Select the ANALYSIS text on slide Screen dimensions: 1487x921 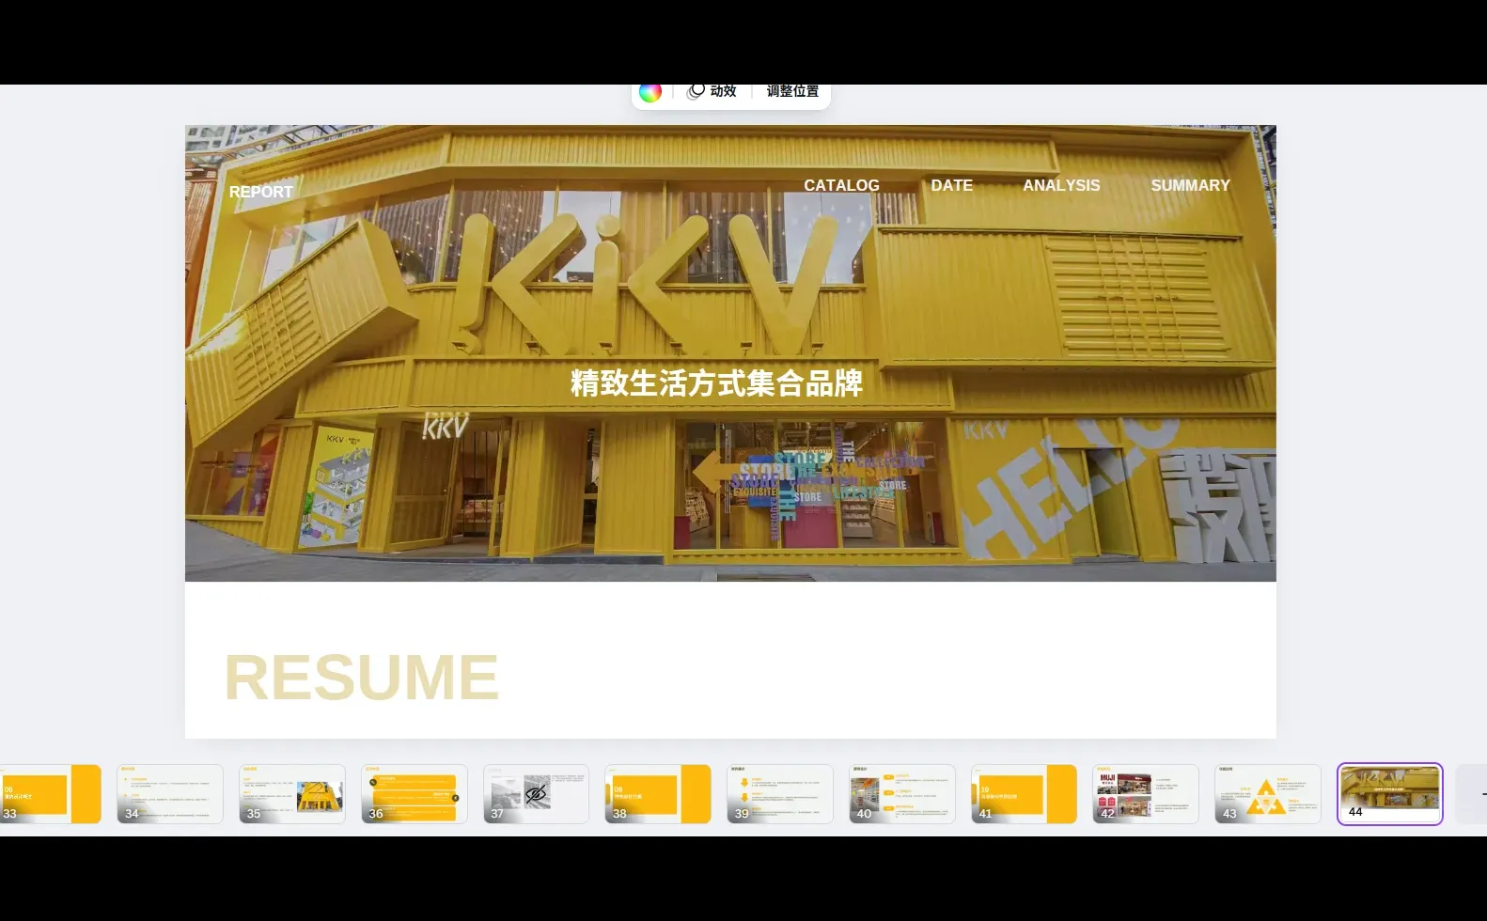(1061, 185)
